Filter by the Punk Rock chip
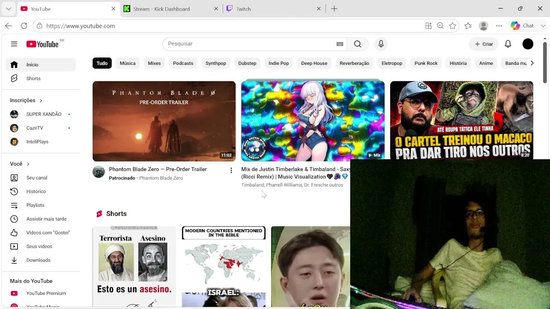550x309 pixels. (x=426, y=63)
